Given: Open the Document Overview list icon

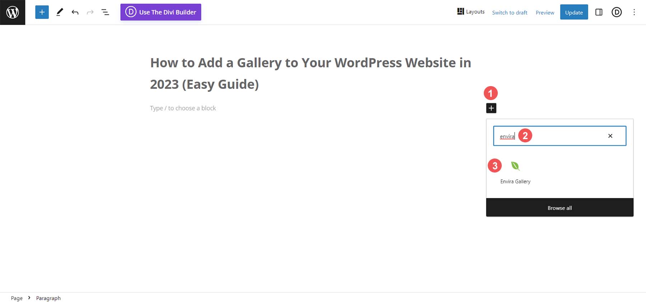Looking at the screenshot, I should coord(105,12).
